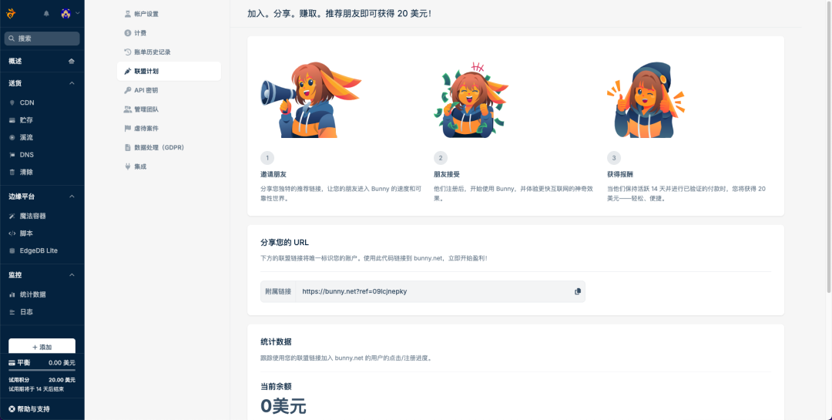Click the 搜索 search field
Image resolution: width=832 pixels, height=420 pixels.
click(42, 39)
